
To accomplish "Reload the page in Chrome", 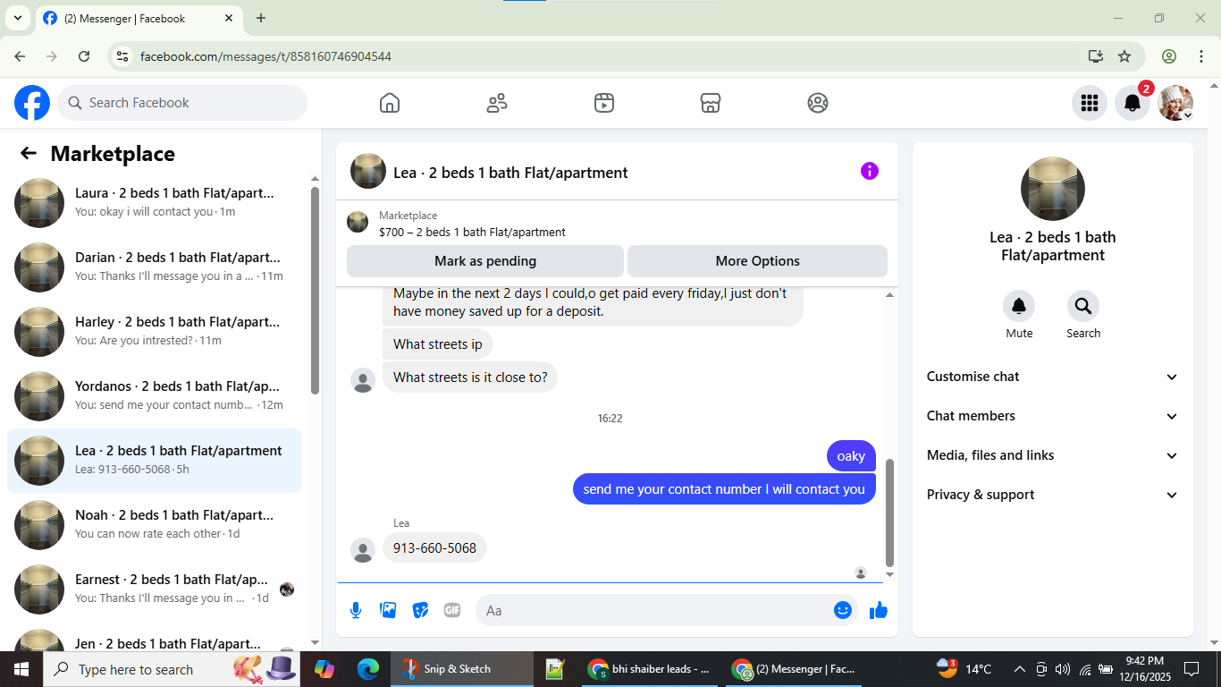I will (84, 56).
